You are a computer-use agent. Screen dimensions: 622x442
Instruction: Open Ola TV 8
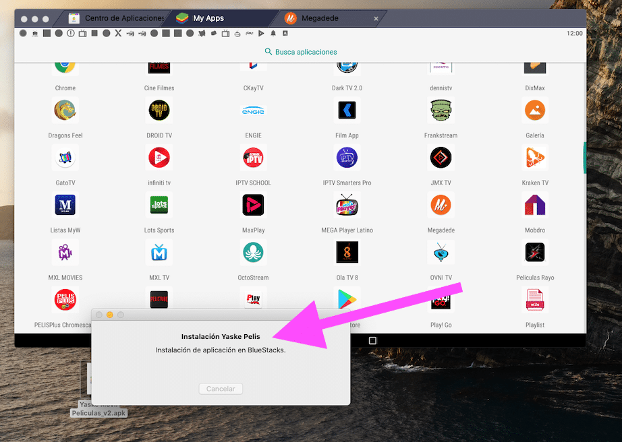click(347, 252)
